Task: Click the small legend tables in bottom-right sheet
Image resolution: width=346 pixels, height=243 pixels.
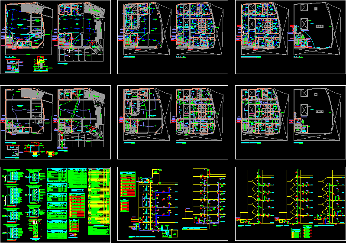Action: pyautogui.click(x=302, y=233)
